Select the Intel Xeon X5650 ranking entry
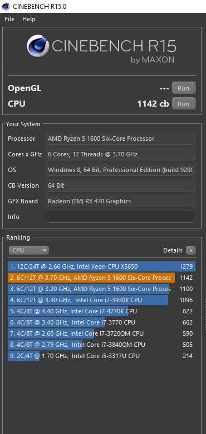 click(101, 266)
